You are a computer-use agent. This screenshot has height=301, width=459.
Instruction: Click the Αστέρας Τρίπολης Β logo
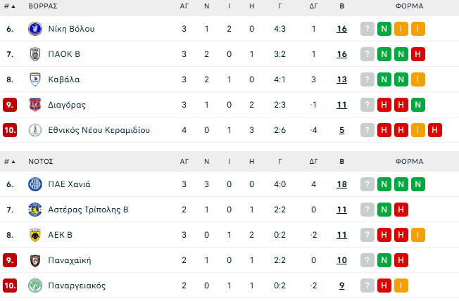(35, 210)
